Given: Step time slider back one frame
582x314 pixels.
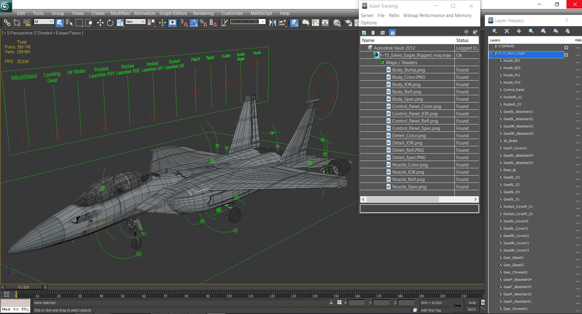Looking at the screenshot, I should (x=2, y=287).
